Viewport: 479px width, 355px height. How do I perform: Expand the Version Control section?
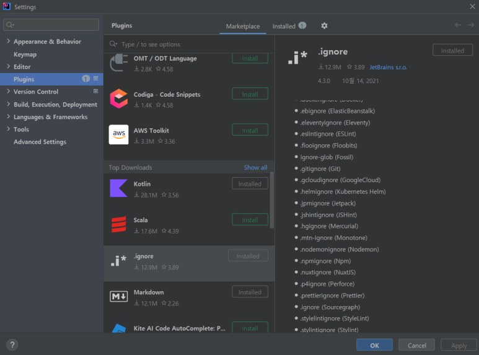(8, 91)
